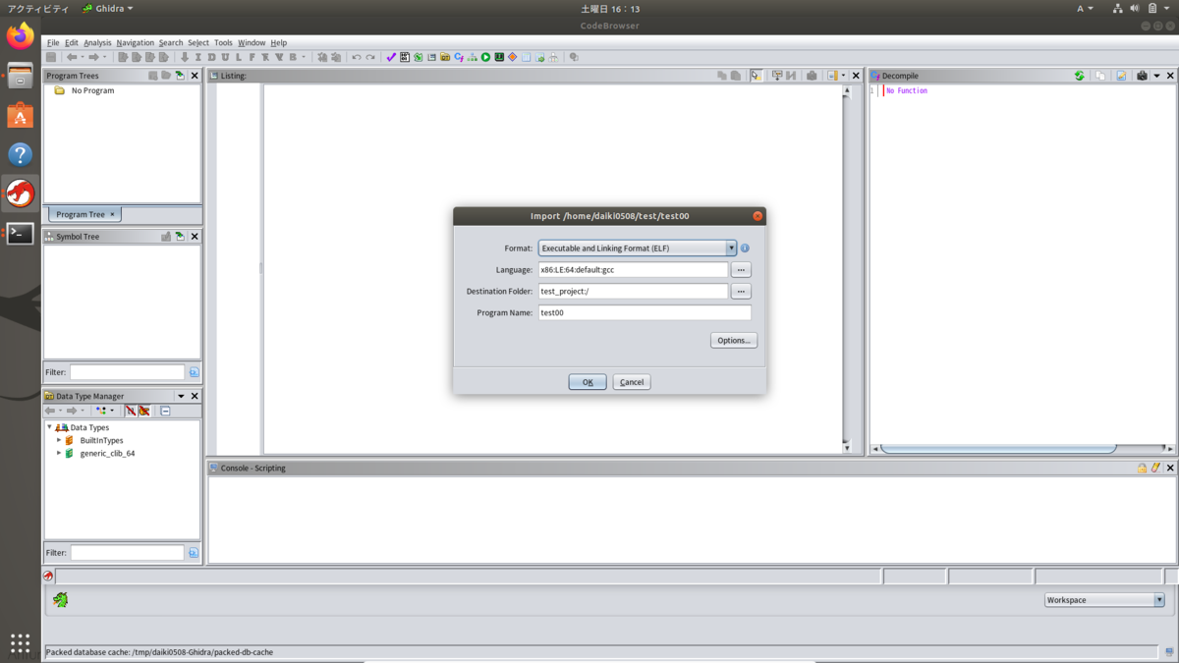The height and width of the screenshot is (663, 1179).
Task: Open the Help menu
Action: [279, 43]
